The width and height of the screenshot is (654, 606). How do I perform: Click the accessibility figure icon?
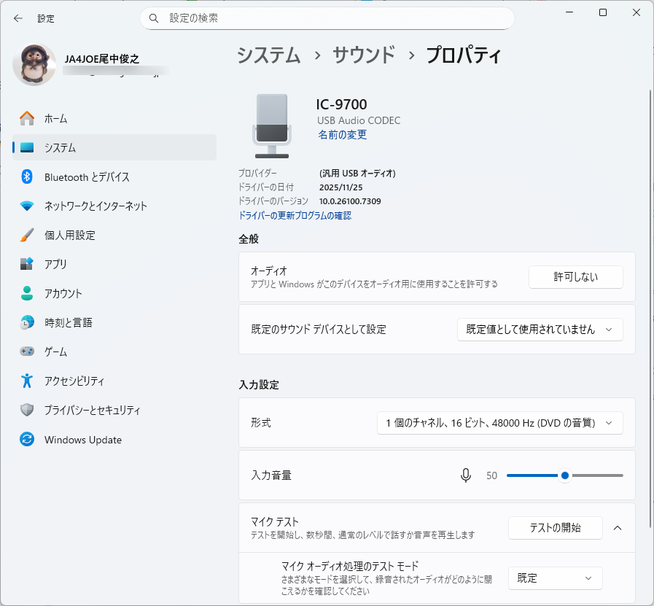click(27, 381)
